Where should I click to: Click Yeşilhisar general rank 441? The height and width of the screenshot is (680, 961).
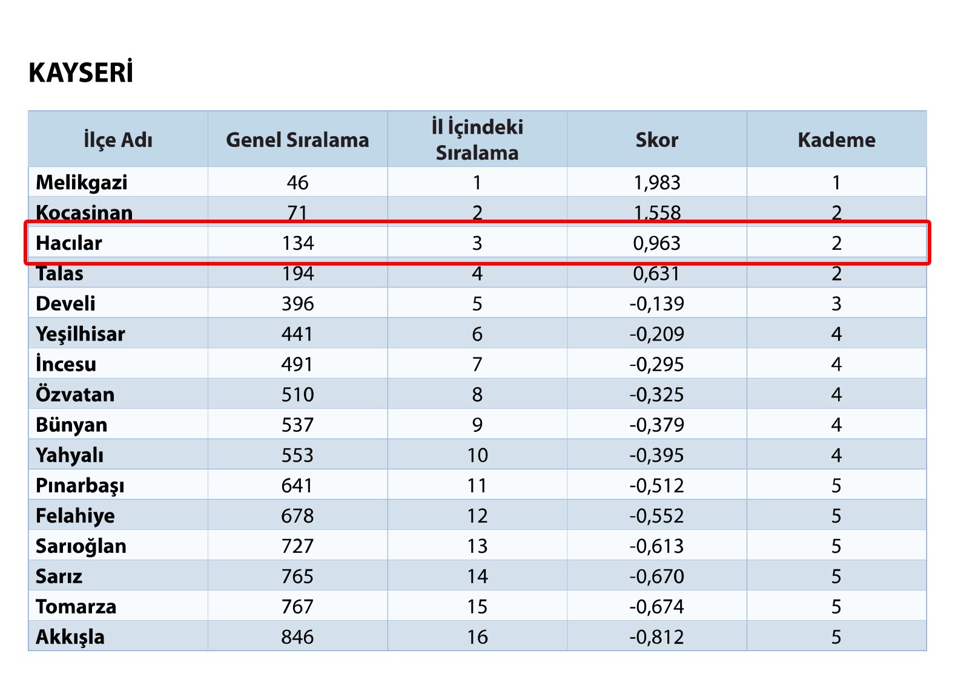pos(297,334)
